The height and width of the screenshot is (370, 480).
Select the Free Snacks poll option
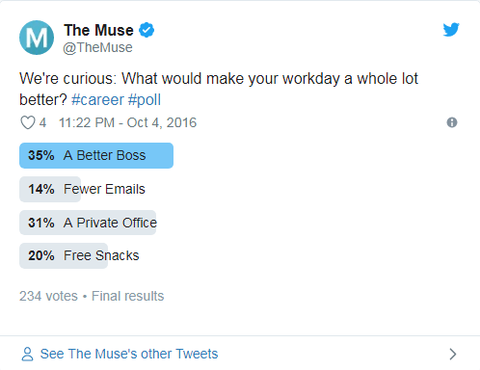[x=79, y=255]
